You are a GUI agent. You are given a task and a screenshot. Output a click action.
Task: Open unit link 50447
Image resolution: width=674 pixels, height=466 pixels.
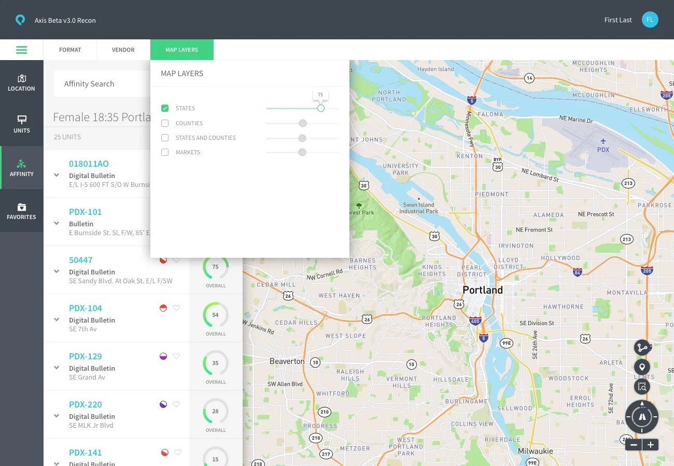point(81,260)
